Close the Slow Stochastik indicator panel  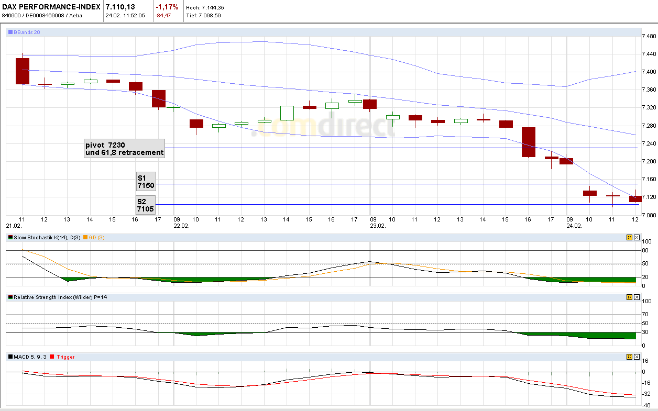click(x=637, y=237)
